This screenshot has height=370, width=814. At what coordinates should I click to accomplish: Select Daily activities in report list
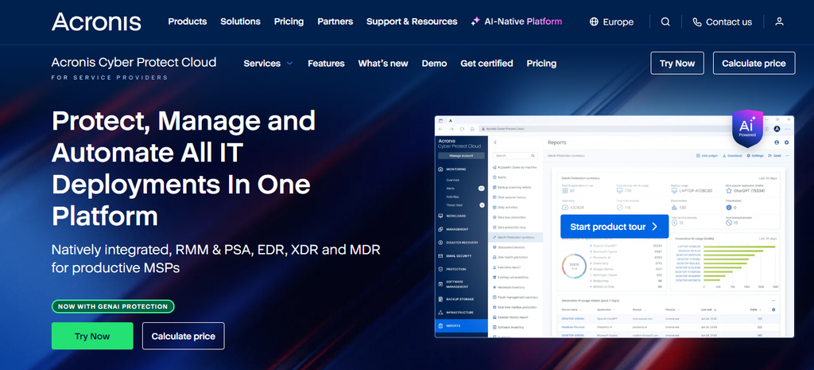pyautogui.click(x=505, y=208)
